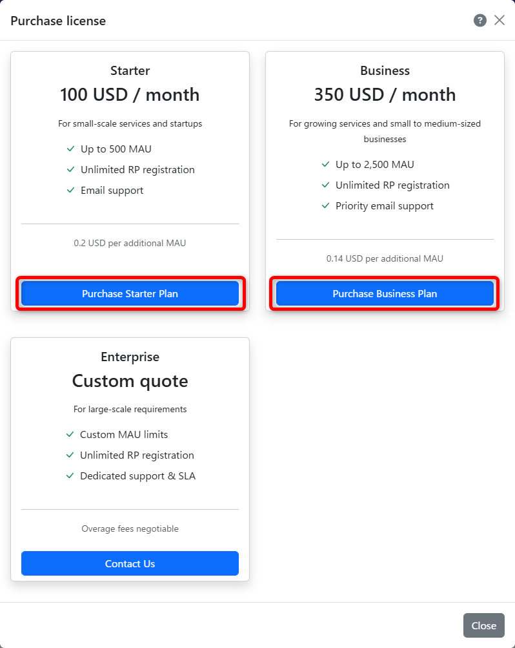Click the gray Close button

tap(483, 625)
